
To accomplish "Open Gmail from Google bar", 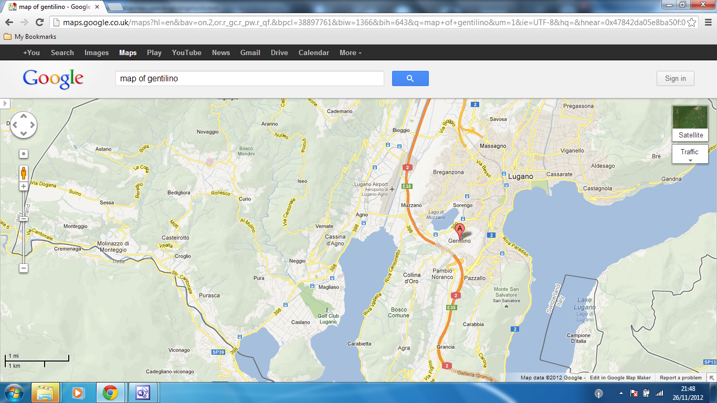I will point(250,52).
